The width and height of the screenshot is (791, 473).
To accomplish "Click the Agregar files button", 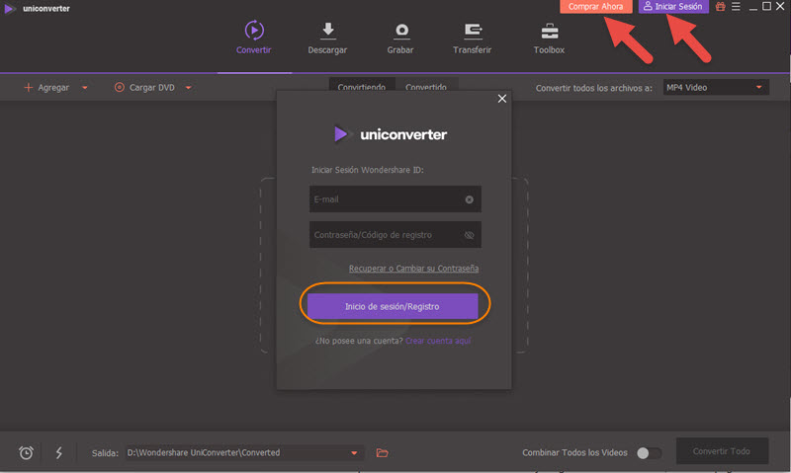I will 46,88.
